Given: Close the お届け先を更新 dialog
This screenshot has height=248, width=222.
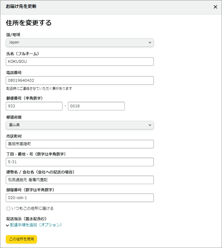Looking at the screenshot, I should click(x=215, y=7).
